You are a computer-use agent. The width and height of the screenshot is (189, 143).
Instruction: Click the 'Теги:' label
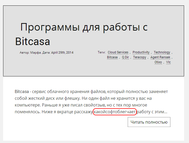point(102,52)
